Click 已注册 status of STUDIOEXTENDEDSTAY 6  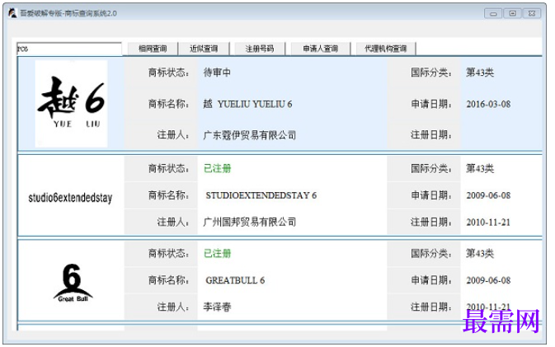218,168
